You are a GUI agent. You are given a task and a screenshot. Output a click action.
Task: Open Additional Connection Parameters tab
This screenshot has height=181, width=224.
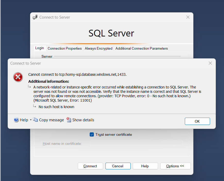click(142, 48)
